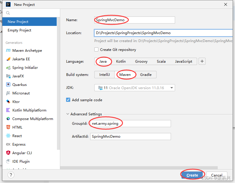Click the sidebar vertical scrollbar
The width and height of the screenshot is (235, 183).
[x=58, y=84]
